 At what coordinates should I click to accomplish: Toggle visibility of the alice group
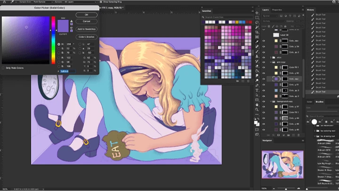tap(264, 57)
